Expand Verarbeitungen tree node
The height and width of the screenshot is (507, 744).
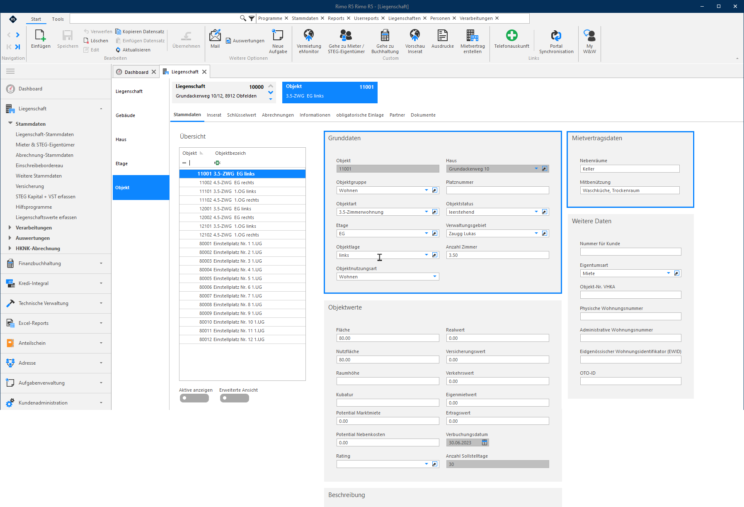pos(10,227)
